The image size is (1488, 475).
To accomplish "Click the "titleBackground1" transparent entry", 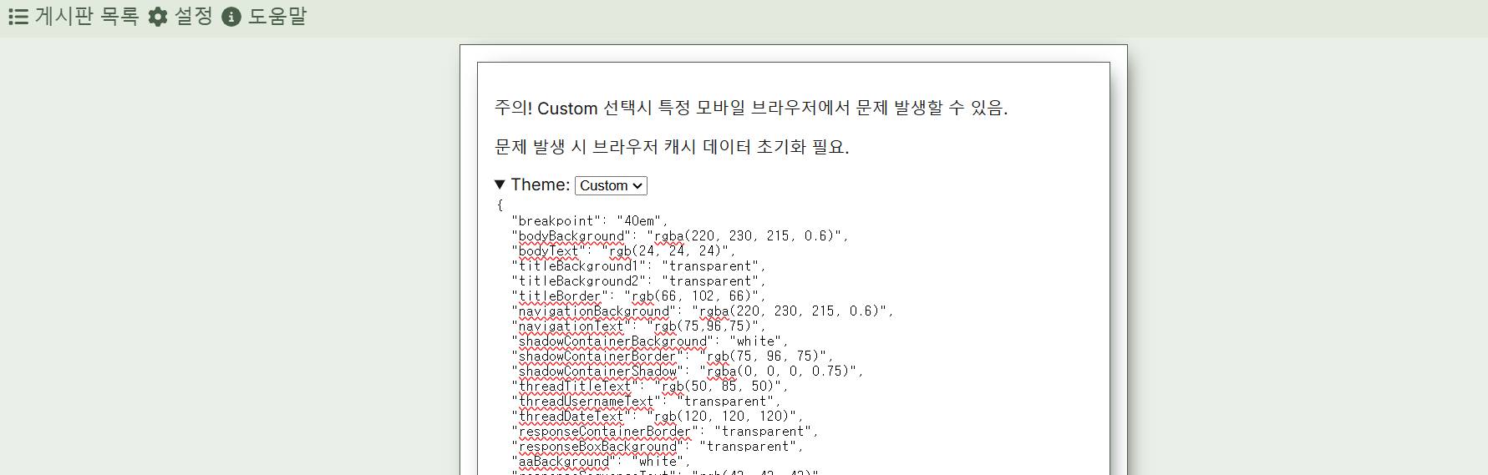I will (637, 266).
